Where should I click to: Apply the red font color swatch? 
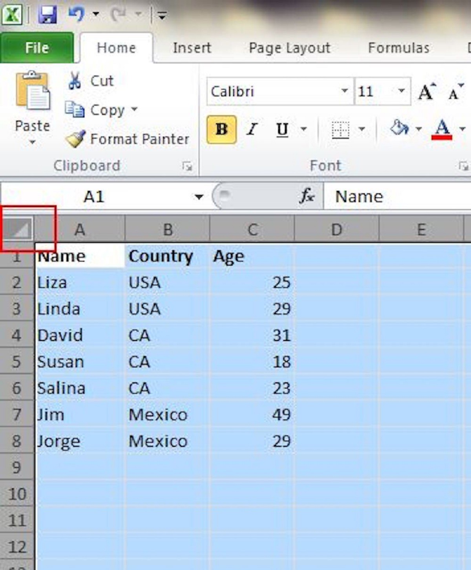[442, 129]
